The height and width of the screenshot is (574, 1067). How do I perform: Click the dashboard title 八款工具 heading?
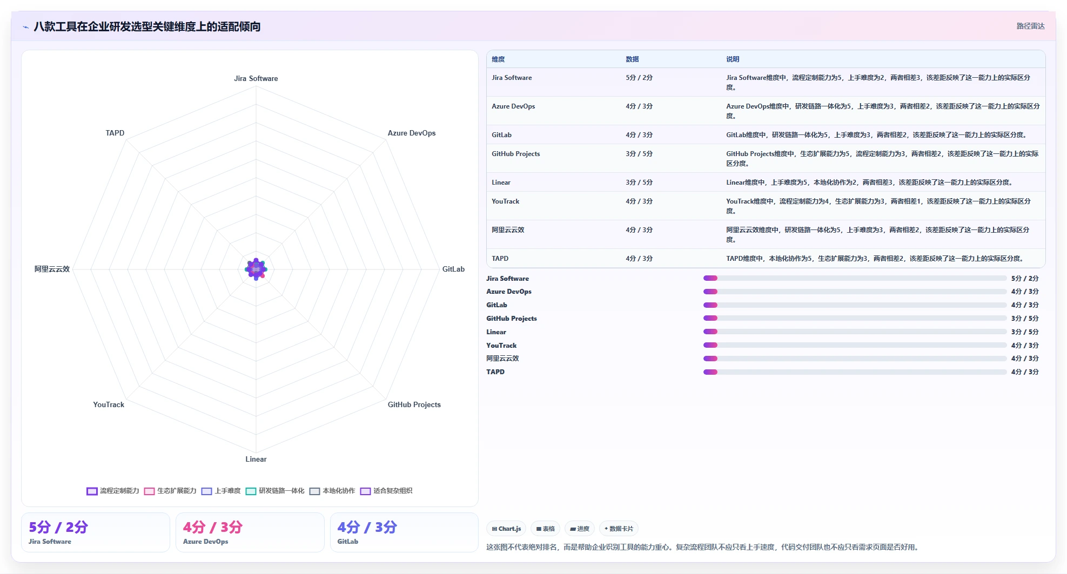coord(147,26)
